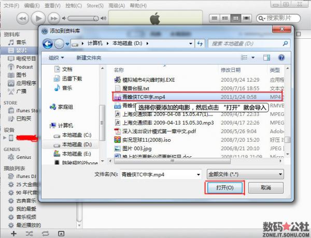Open recent locations dropdown arrow
Viewport: 311px width, 238px height.
click(67, 44)
